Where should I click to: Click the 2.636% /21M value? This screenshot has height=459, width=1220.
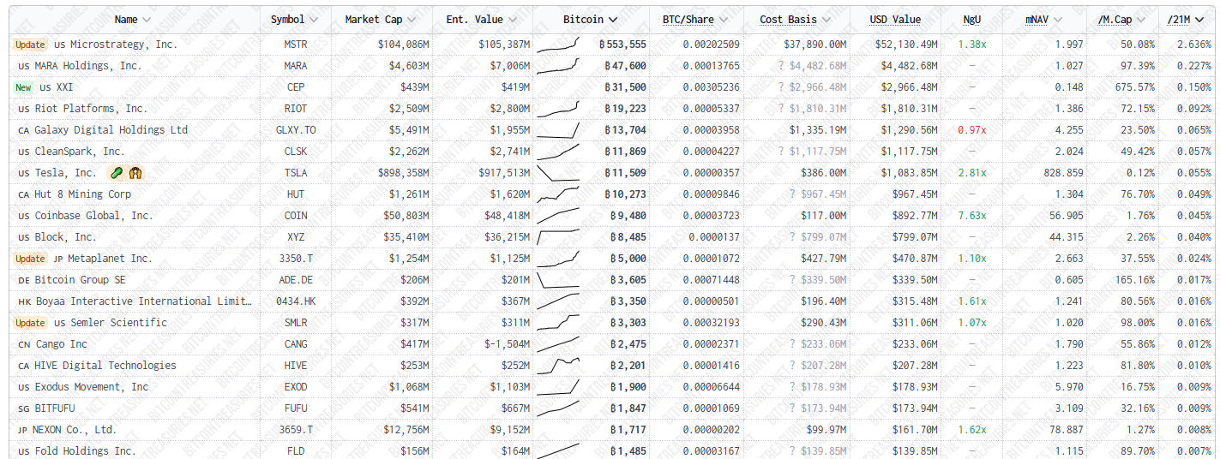coord(1195,45)
